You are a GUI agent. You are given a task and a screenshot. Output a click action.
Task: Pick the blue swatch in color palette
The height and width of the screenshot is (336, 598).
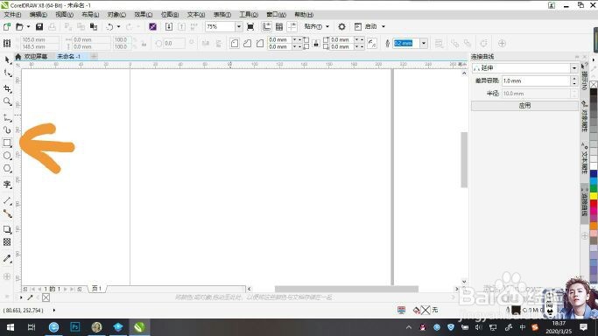[594, 174]
